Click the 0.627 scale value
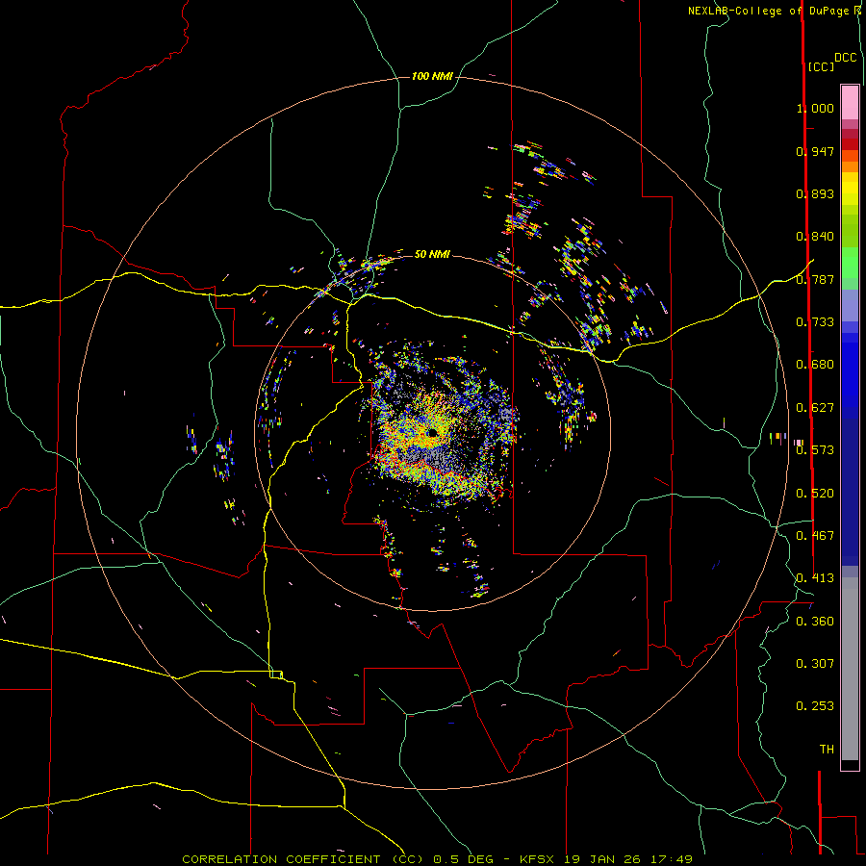The image size is (866, 866). pyautogui.click(x=815, y=408)
